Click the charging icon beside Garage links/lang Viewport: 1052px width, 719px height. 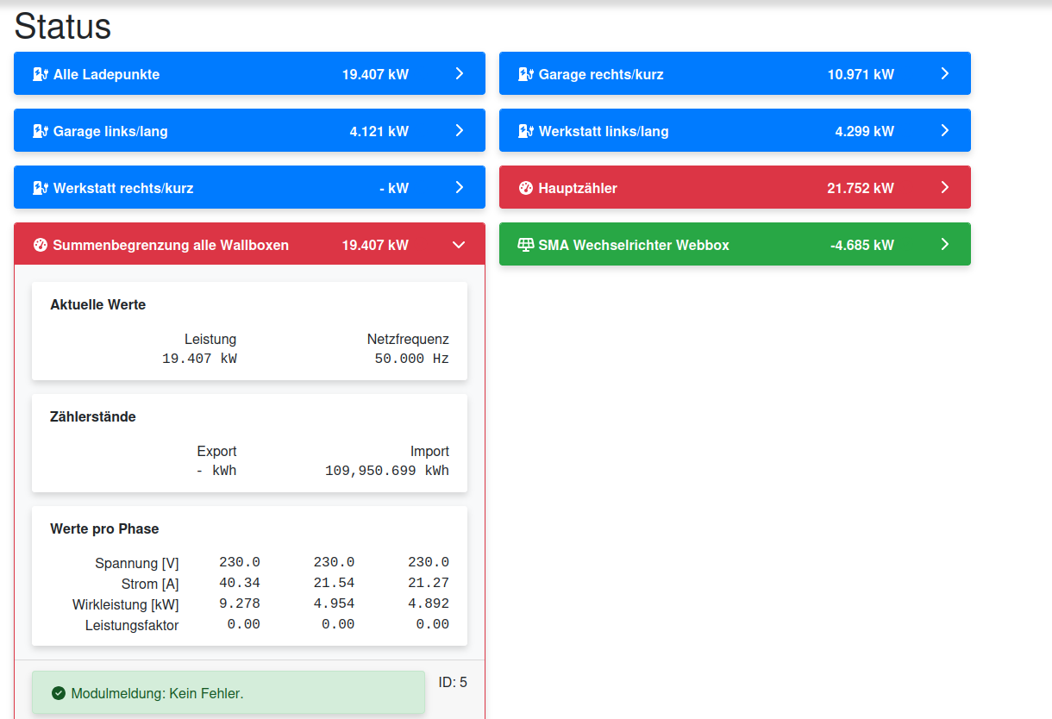coord(40,131)
